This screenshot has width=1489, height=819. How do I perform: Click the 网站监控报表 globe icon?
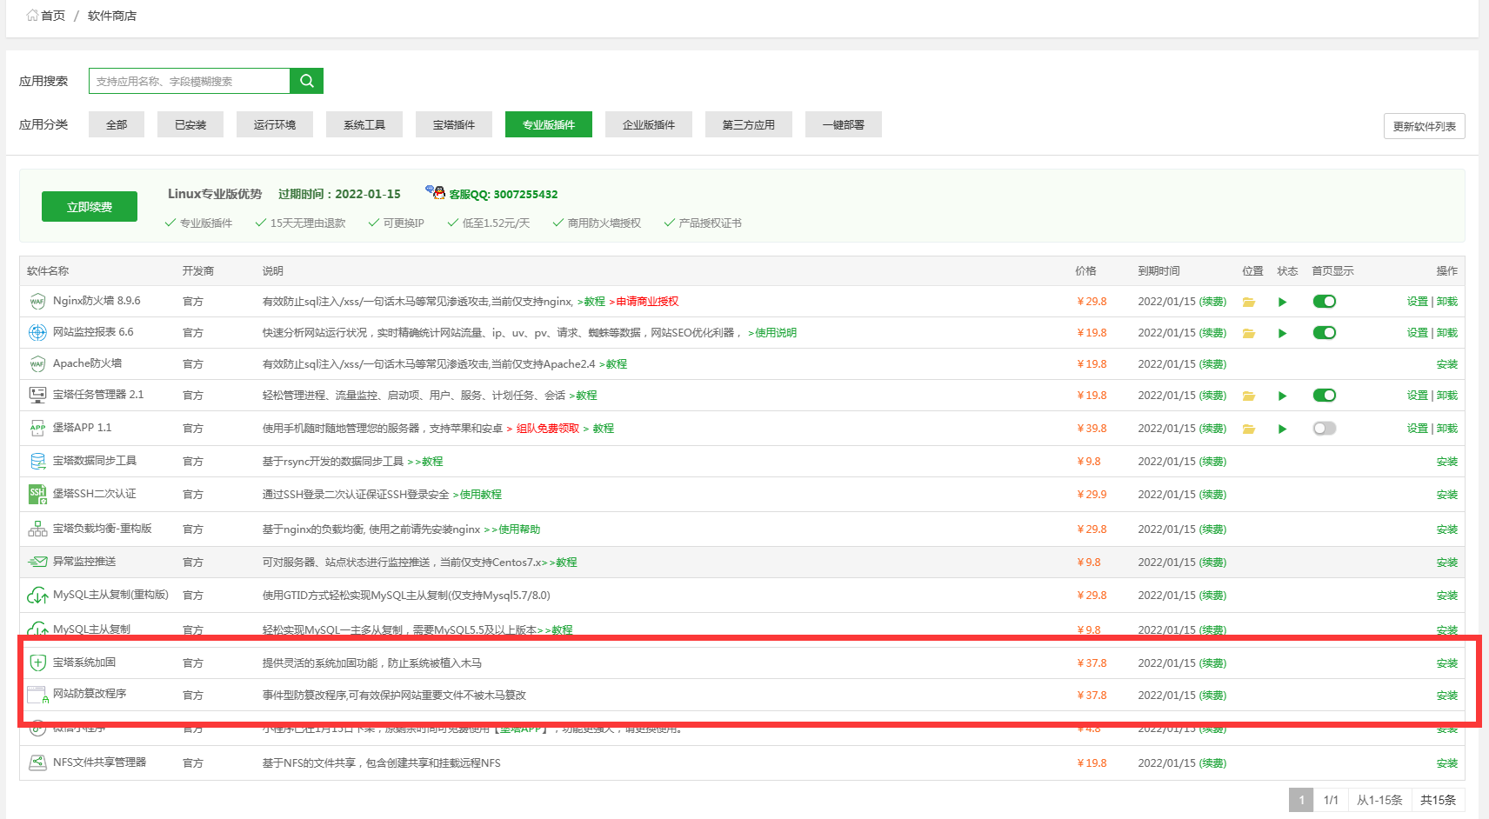[37, 332]
